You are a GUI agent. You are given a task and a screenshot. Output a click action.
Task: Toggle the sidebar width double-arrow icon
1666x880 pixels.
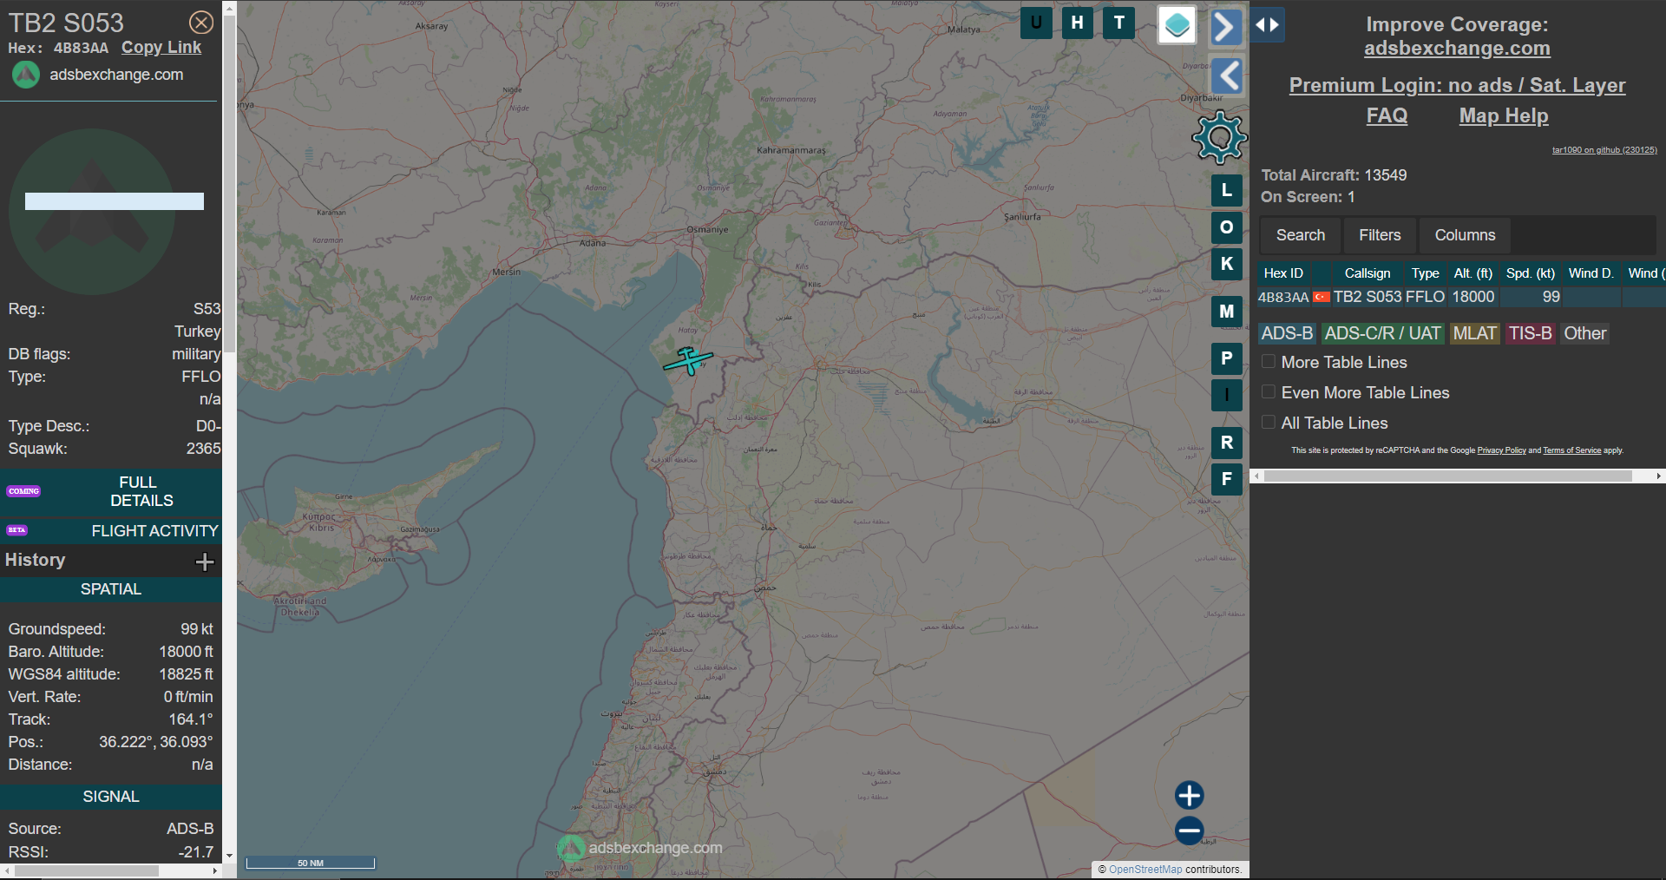pos(1268,24)
